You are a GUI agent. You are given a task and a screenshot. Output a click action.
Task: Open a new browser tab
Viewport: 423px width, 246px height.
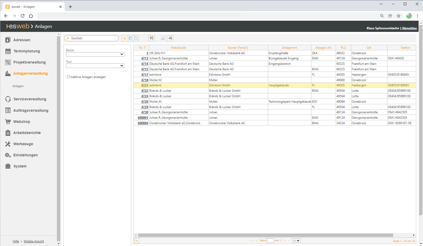pos(70,7)
